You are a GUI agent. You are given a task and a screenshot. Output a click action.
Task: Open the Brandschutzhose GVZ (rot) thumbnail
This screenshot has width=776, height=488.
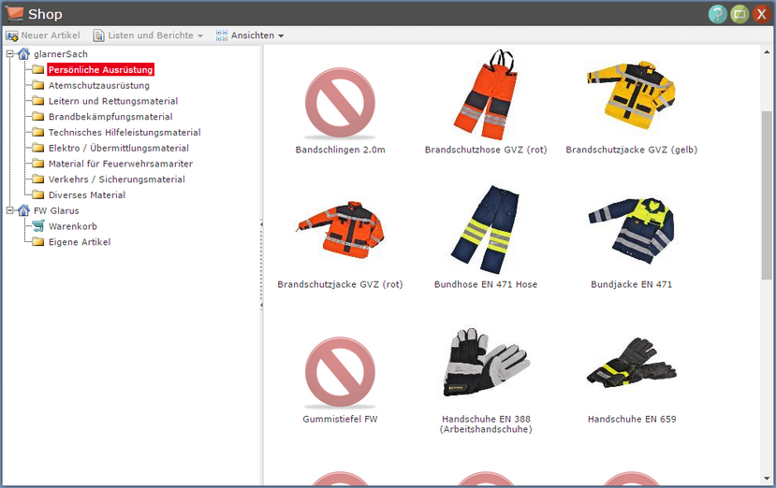pos(486,94)
